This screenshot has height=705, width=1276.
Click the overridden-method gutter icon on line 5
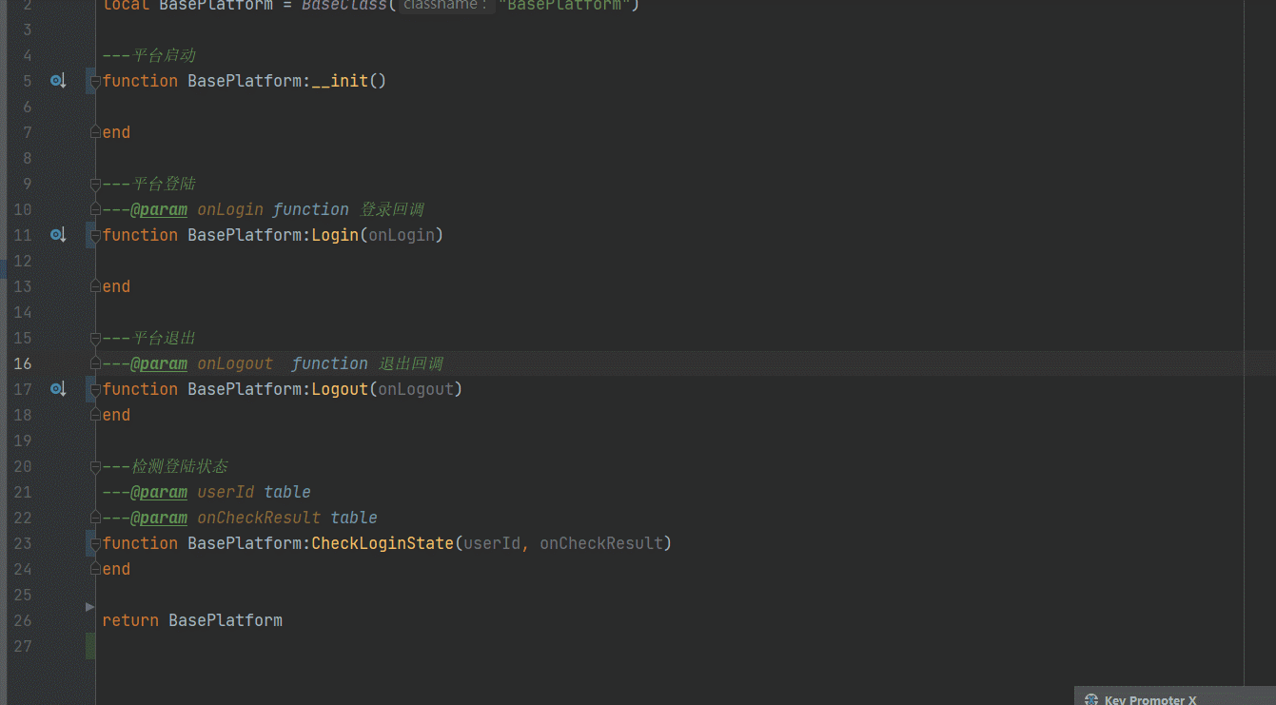pyautogui.click(x=58, y=81)
